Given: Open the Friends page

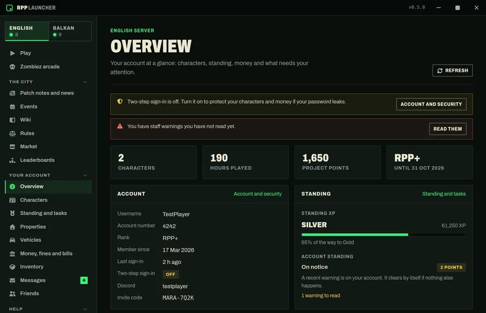Looking at the screenshot, I should (49, 294).
